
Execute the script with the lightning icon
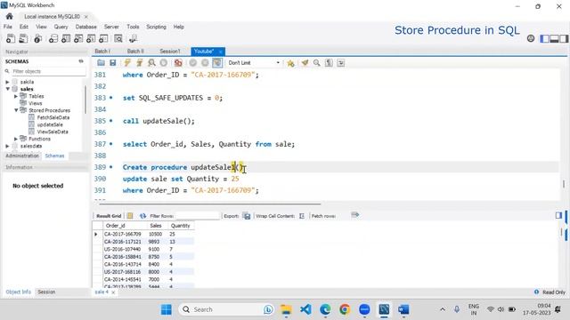(127, 63)
